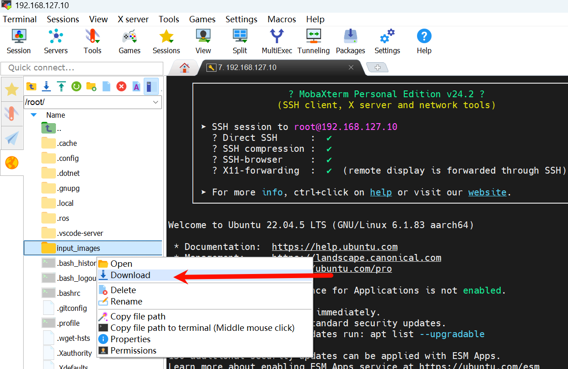Image resolution: width=568 pixels, height=369 pixels.
Task: Open the Tunneling toolbar icon
Action: [314, 41]
